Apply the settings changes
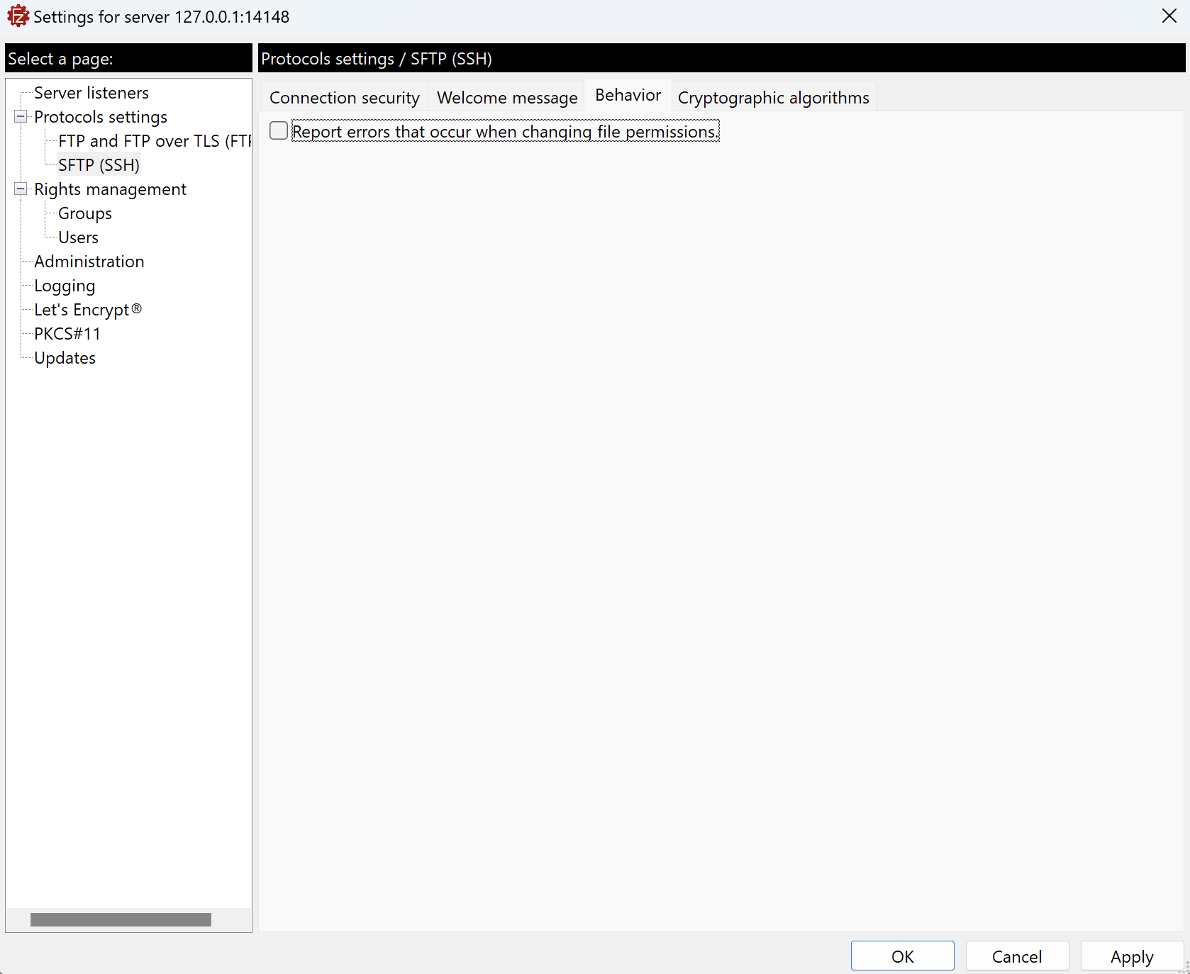This screenshot has width=1190, height=974. (1132, 956)
